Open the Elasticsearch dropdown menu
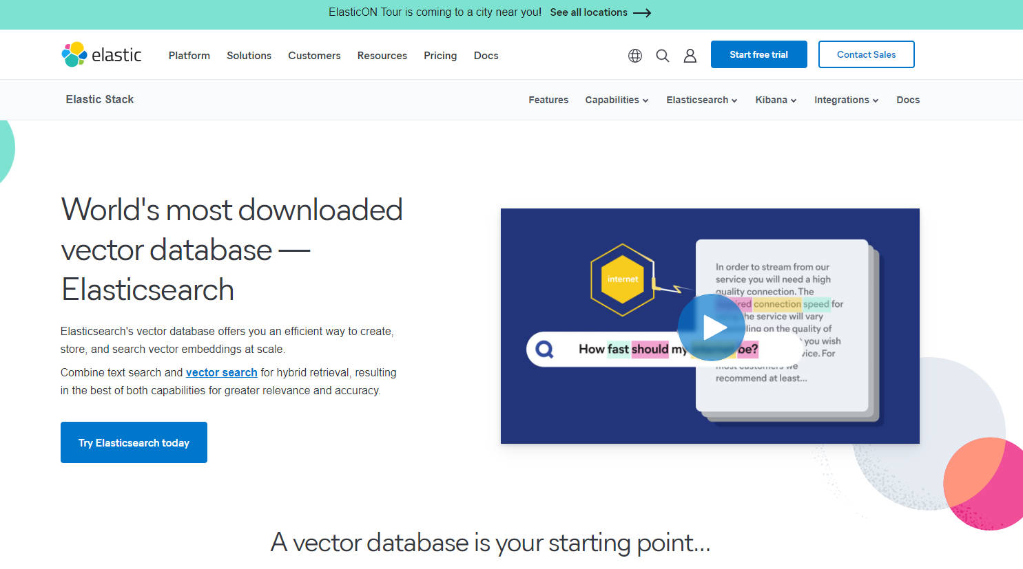The height and width of the screenshot is (569, 1023). (701, 100)
